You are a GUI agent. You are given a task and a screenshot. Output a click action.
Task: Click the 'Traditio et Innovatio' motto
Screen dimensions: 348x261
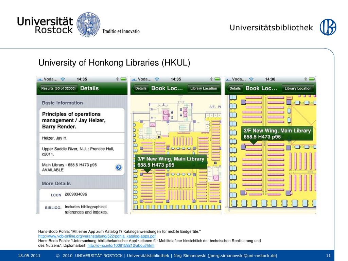click(x=121, y=31)
